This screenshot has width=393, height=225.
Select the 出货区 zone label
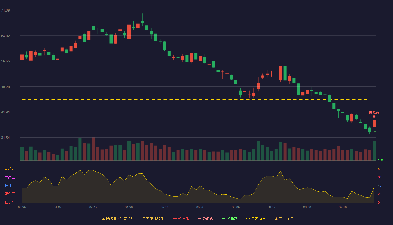click(10, 177)
